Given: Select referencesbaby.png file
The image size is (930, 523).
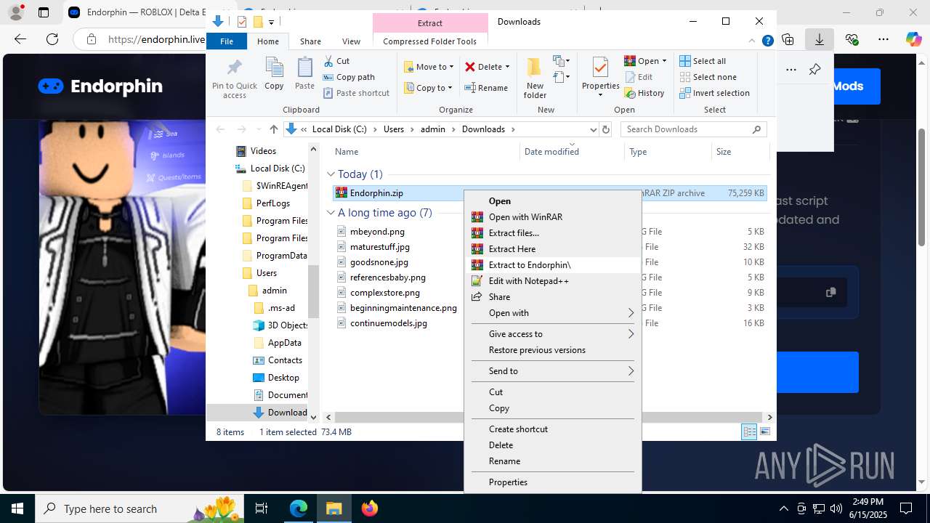Looking at the screenshot, I should coord(387,277).
